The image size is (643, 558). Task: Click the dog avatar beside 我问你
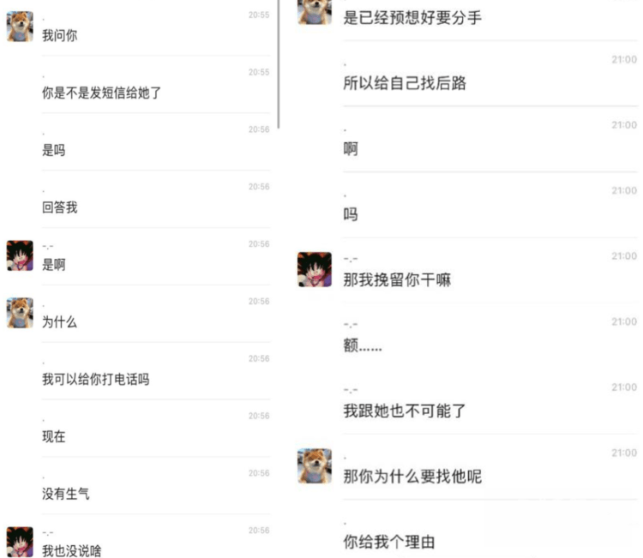coord(20,27)
